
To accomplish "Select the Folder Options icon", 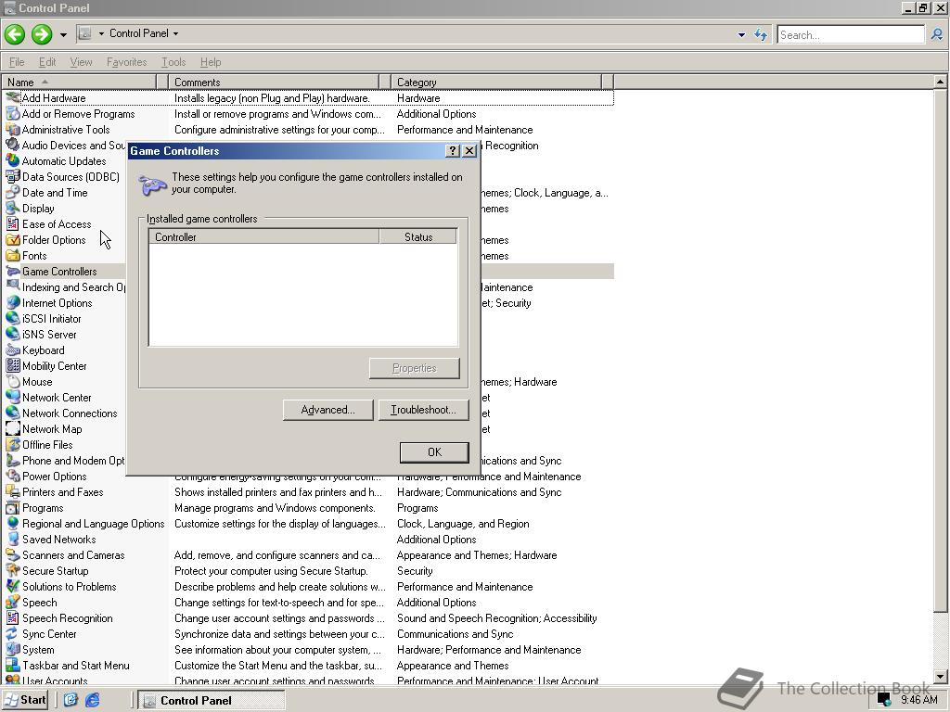I will point(12,239).
